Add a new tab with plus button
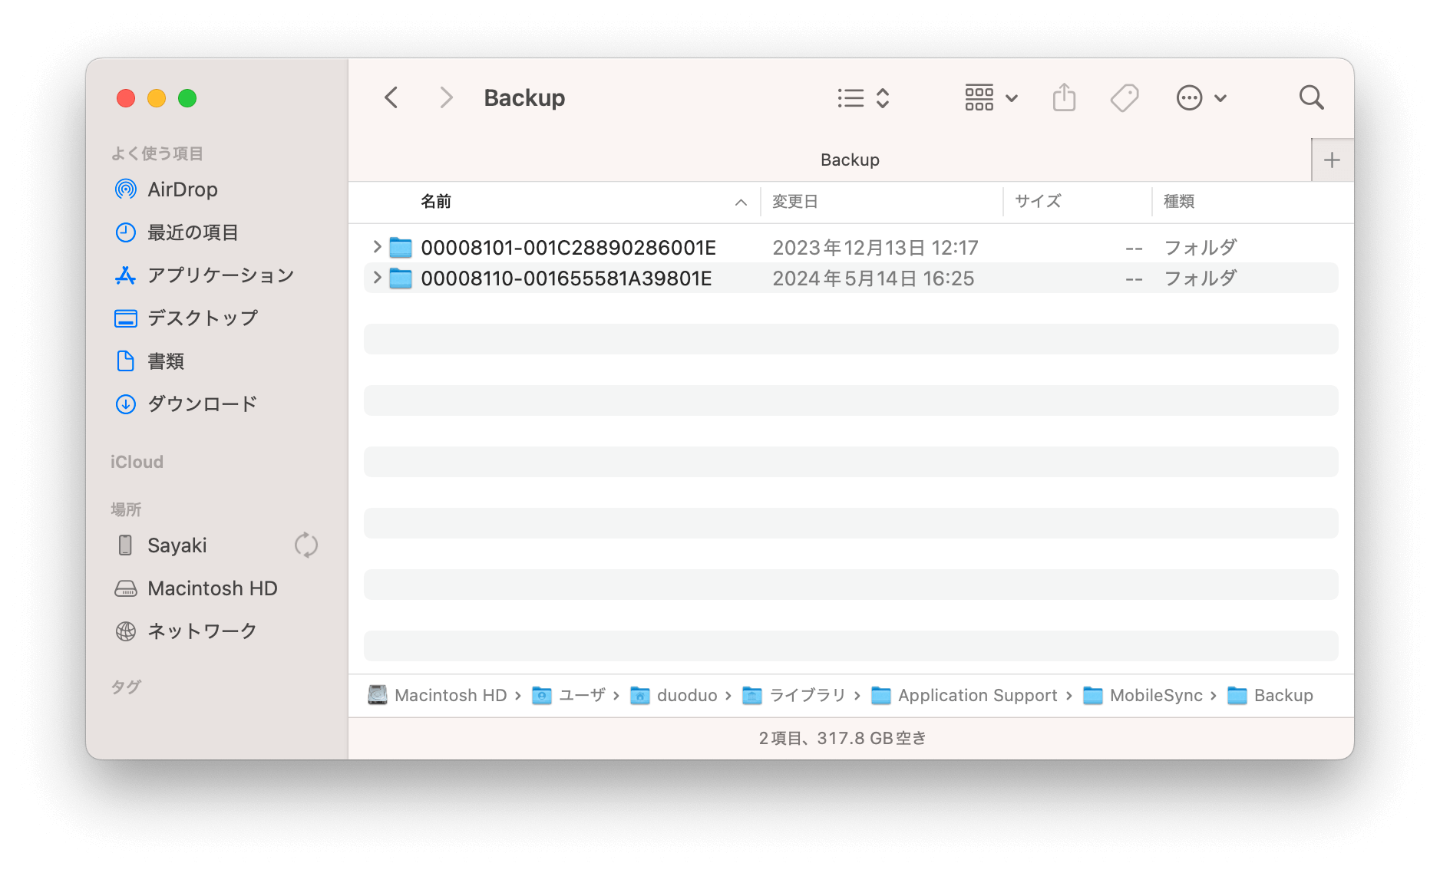Image resolution: width=1440 pixels, height=873 pixels. [x=1332, y=160]
